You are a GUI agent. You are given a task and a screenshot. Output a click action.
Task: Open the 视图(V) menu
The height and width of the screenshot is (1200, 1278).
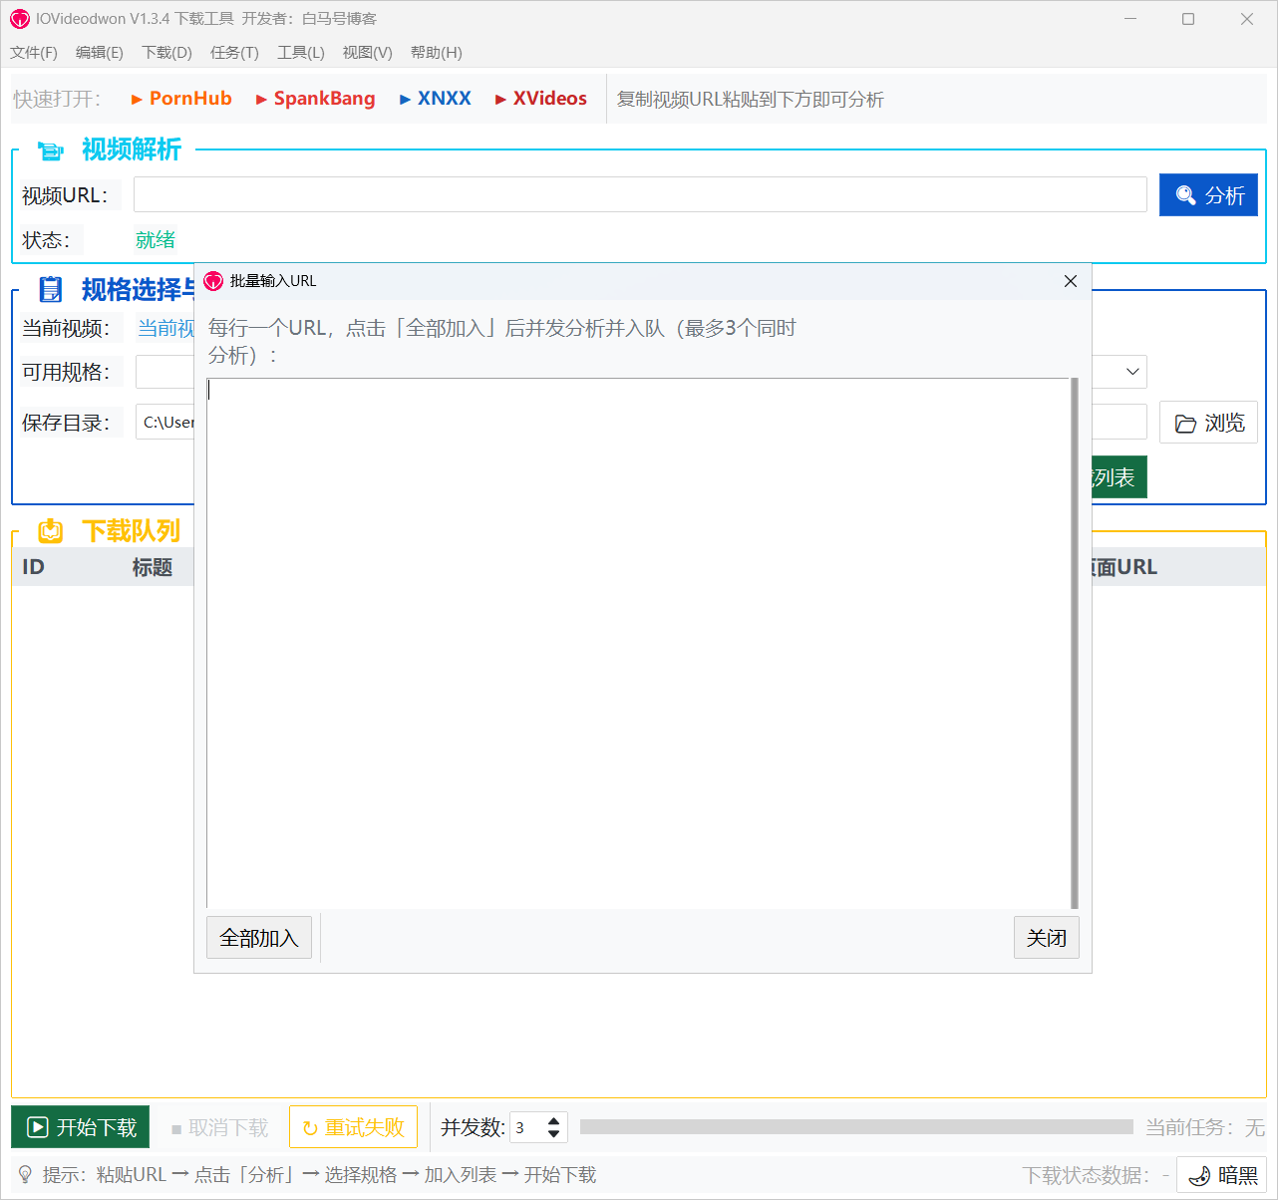(x=367, y=53)
